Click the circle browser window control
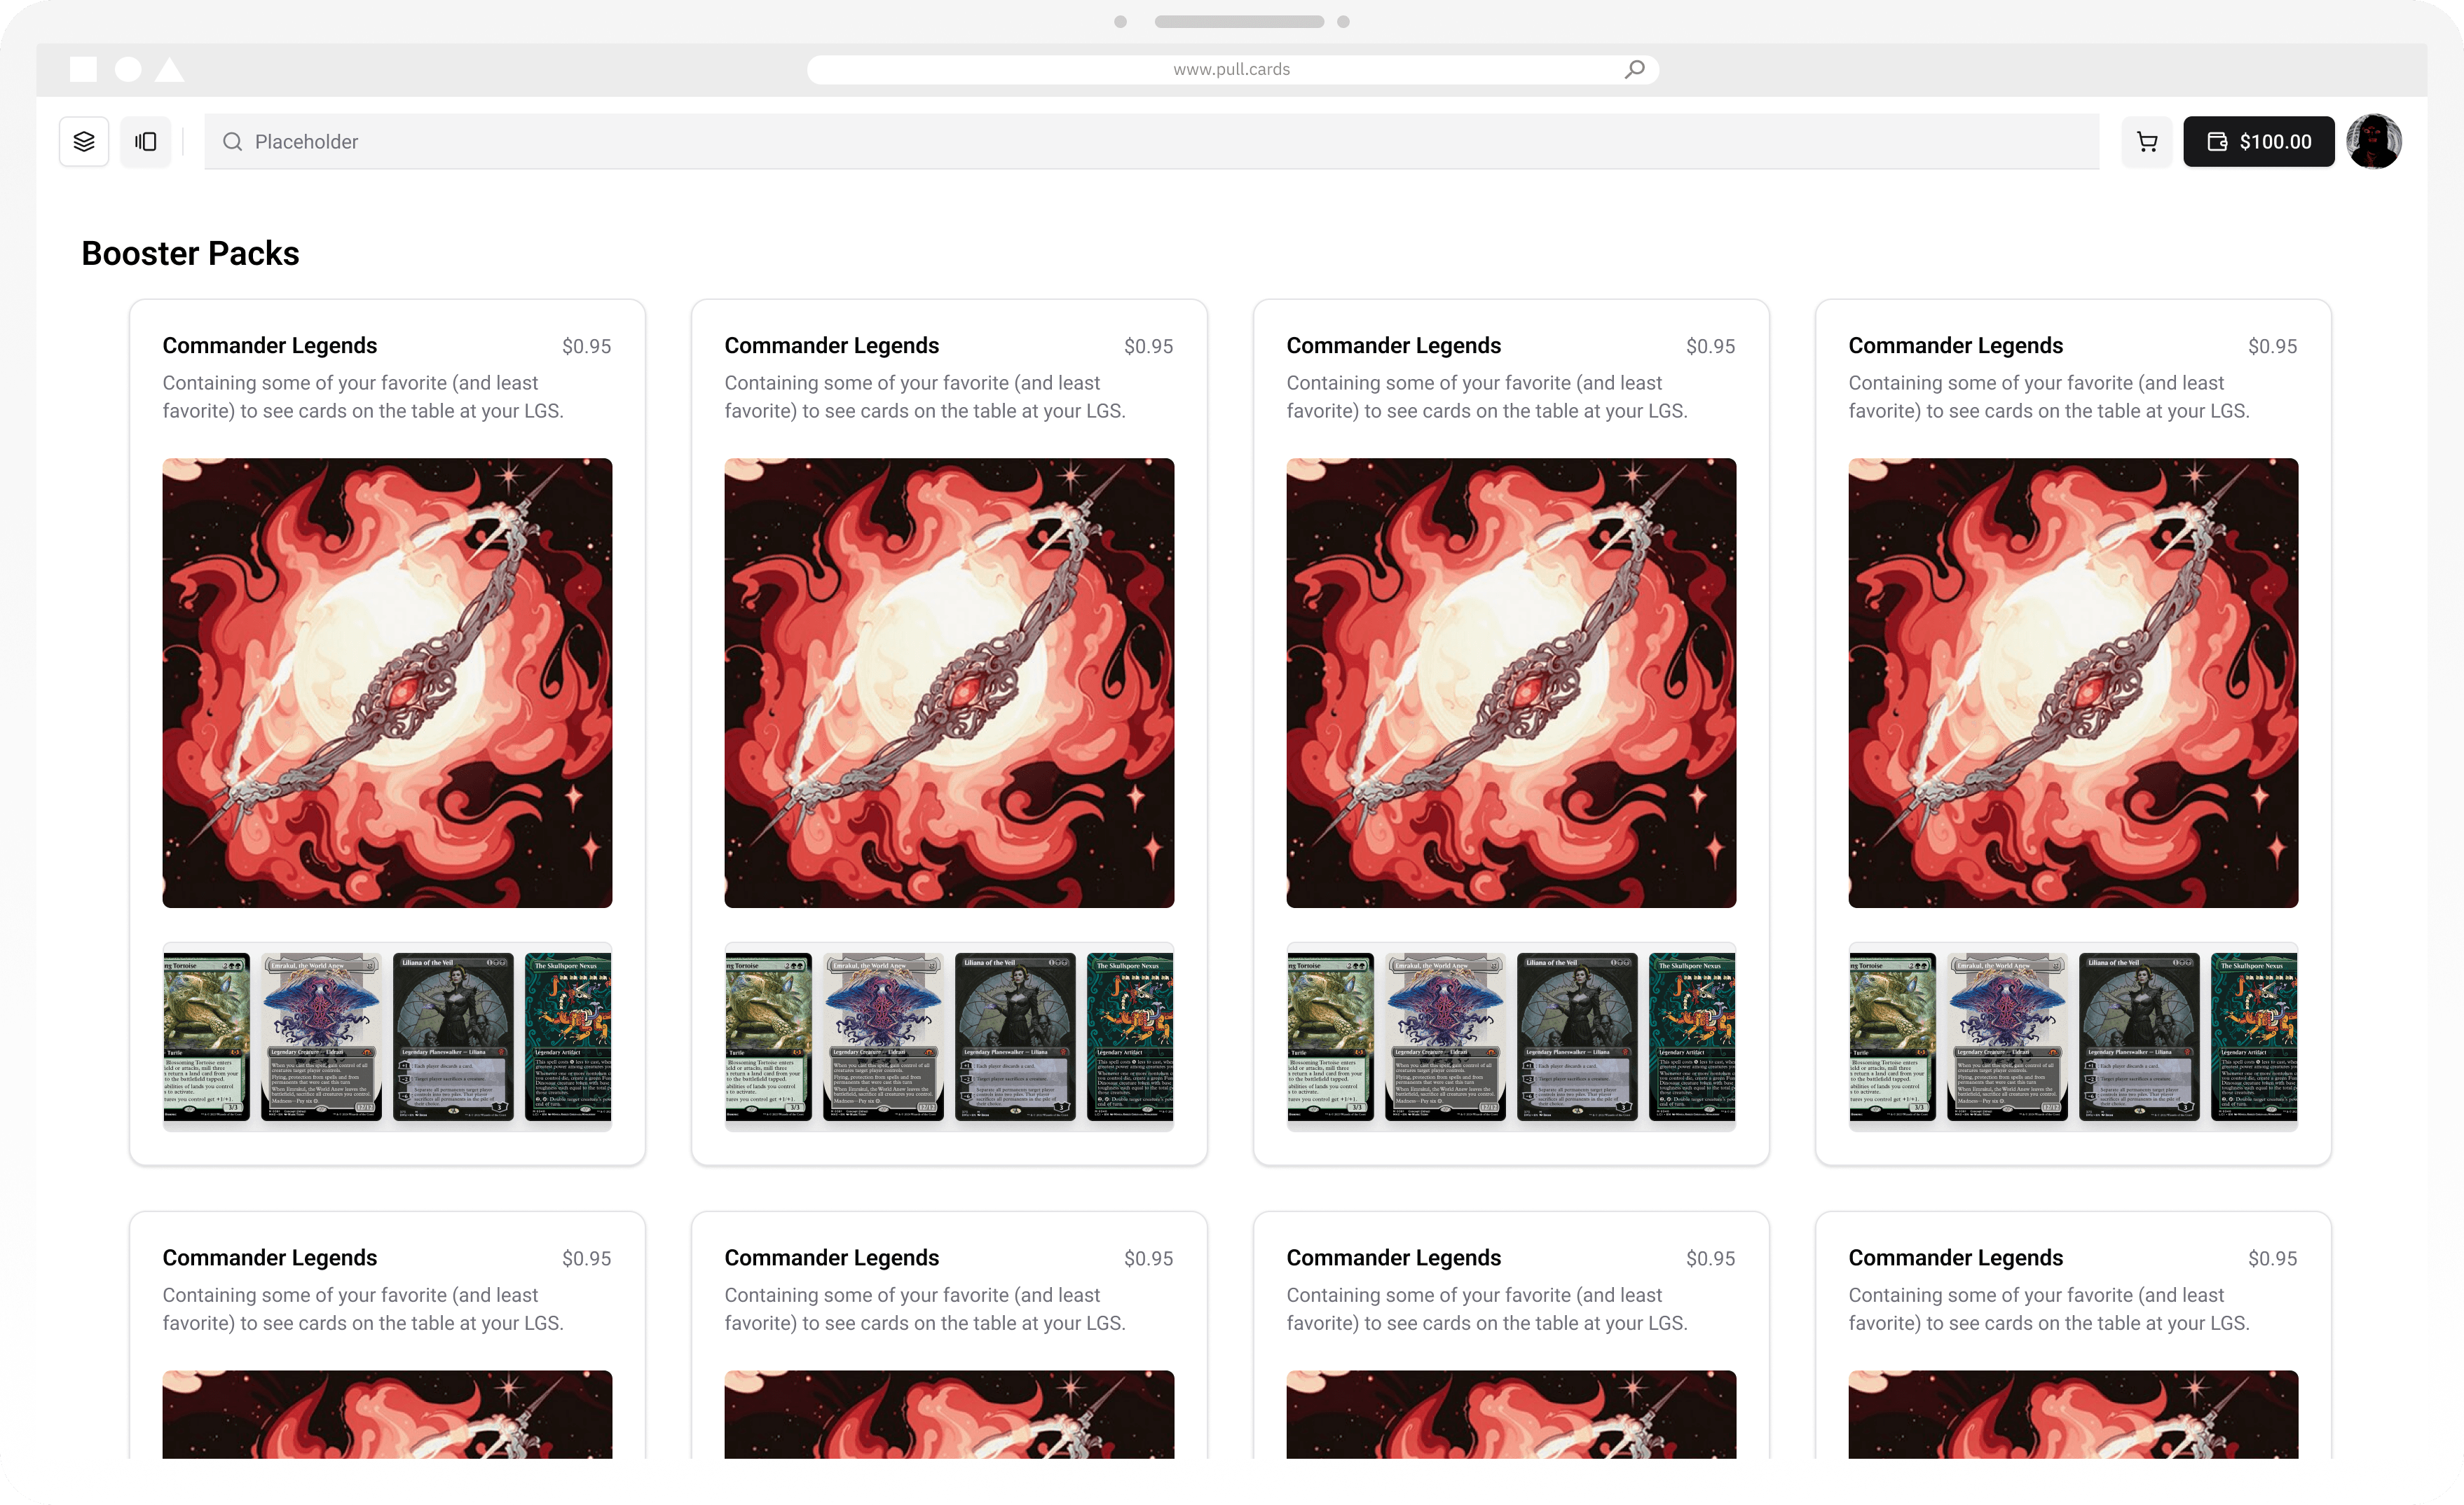 128,69
